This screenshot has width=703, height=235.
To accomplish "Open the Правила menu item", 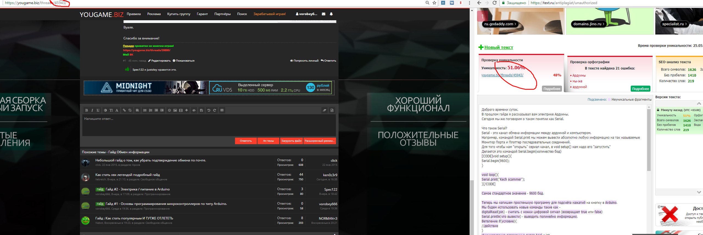I will (134, 14).
